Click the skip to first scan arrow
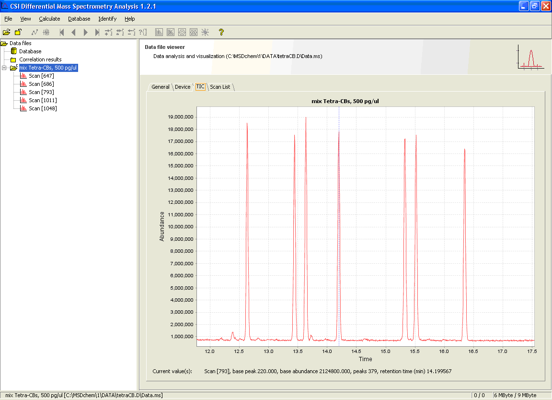The width and height of the screenshot is (552, 400). (61, 32)
